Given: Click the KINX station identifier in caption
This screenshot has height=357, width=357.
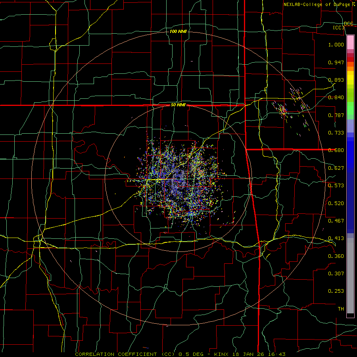Looking at the screenshot, I should 221,354.
